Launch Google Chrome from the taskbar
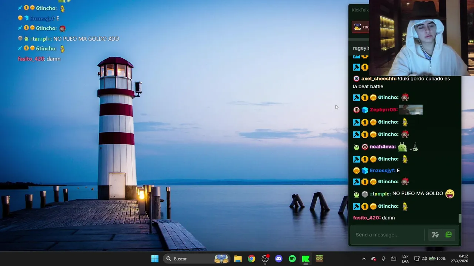 251,259
